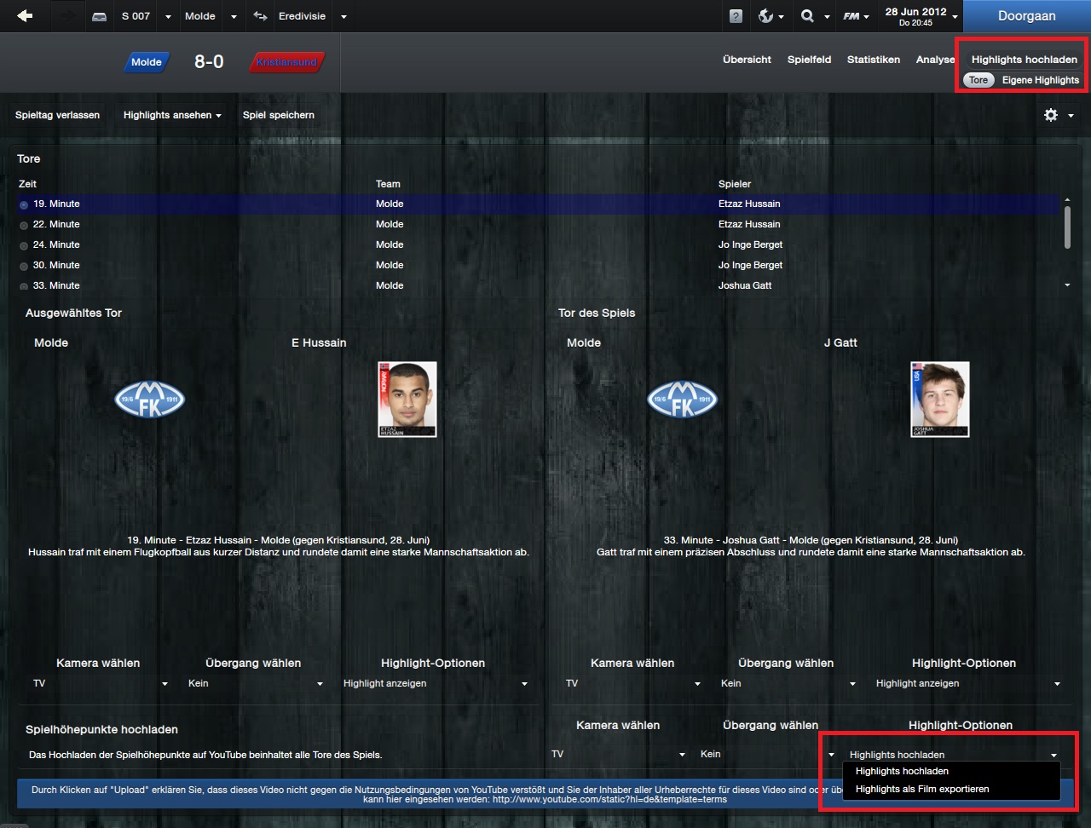Switch to the Statistiken tab
Image resolution: width=1091 pixels, height=828 pixels.
click(x=874, y=60)
